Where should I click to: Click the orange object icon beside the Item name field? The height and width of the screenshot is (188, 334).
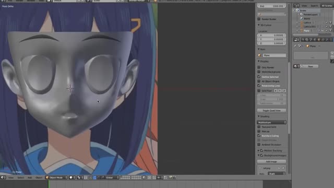point(259,55)
